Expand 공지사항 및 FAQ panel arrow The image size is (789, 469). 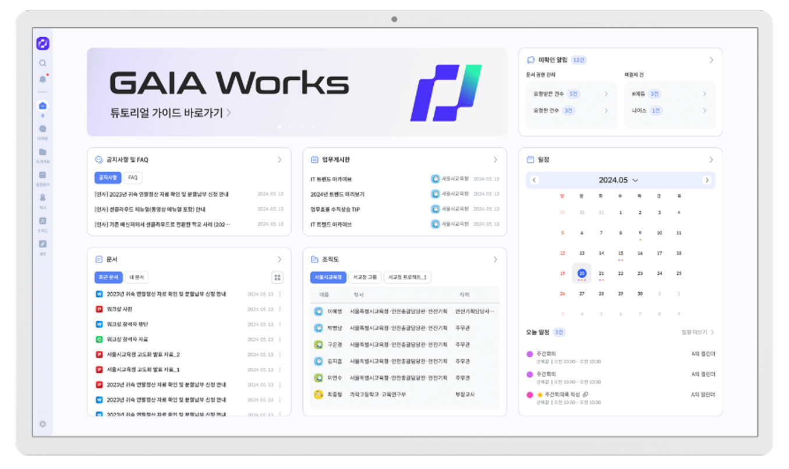tap(279, 159)
